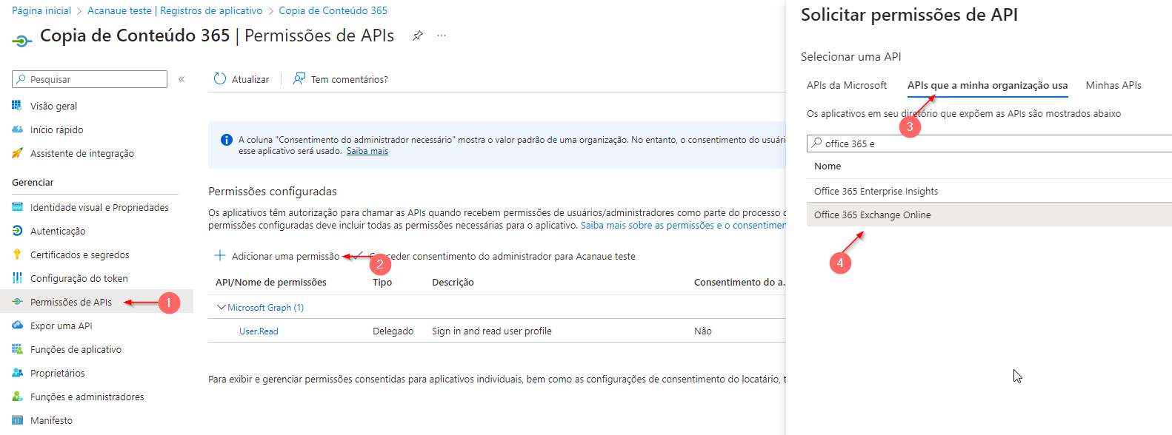Viewport: 1172px width, 435px height.
Task: Open the Minhas APIs tab
Action: [1113, 85]
